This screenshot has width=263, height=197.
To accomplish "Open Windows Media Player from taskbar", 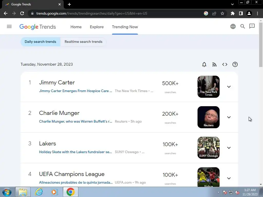I will coord(54,192).
